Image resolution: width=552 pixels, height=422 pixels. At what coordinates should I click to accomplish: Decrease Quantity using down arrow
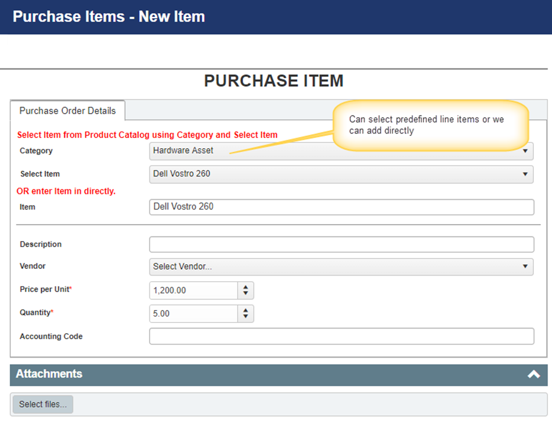pyautogui.click(x=245, y=317)
